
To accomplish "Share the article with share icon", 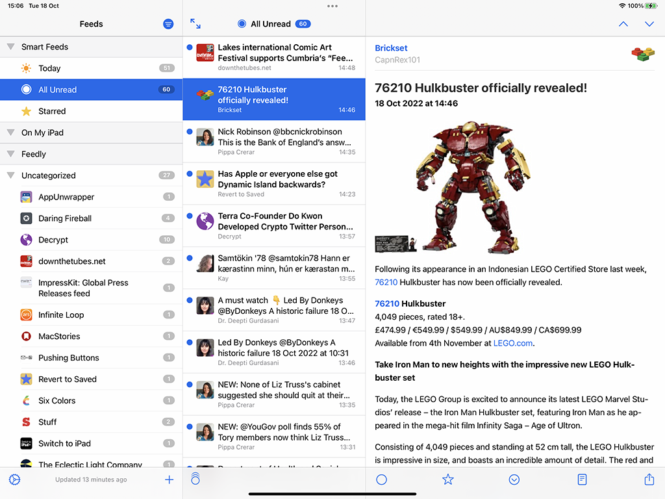I will pyautogui.click(x=649, y=479).
